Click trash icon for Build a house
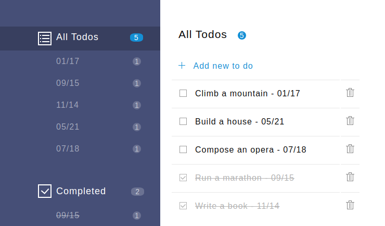Image resolution: width=385 pixels, height=226 pixels. click(350, 121)
